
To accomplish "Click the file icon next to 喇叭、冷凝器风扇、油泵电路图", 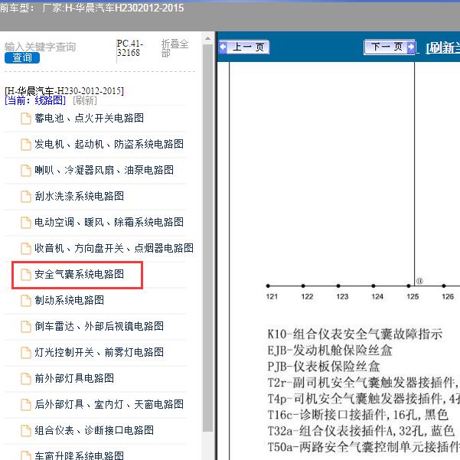I will 27,170.
